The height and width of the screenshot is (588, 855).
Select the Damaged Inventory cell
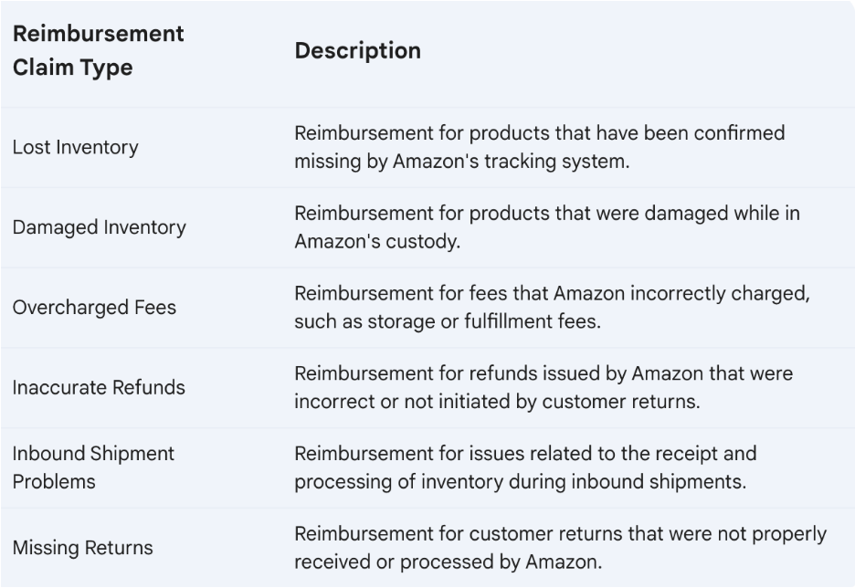pos(100,227)
